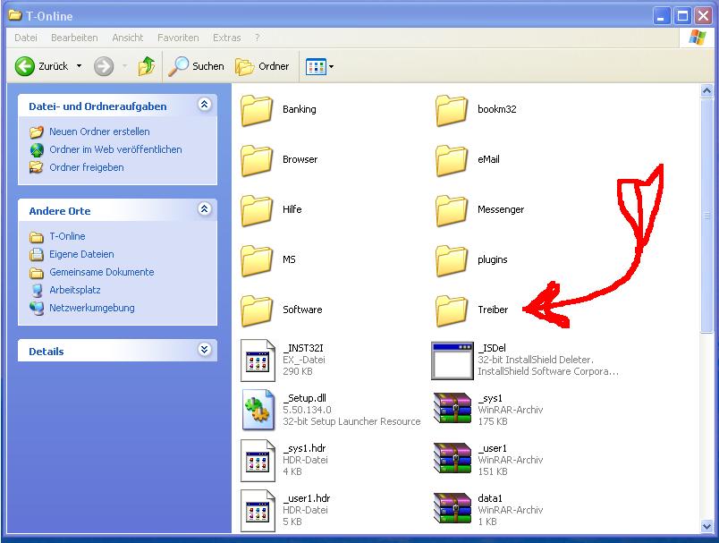Open Eigene Dateien link
The width and height of the screenshot is (719, 543).
[x=81, y=254]
